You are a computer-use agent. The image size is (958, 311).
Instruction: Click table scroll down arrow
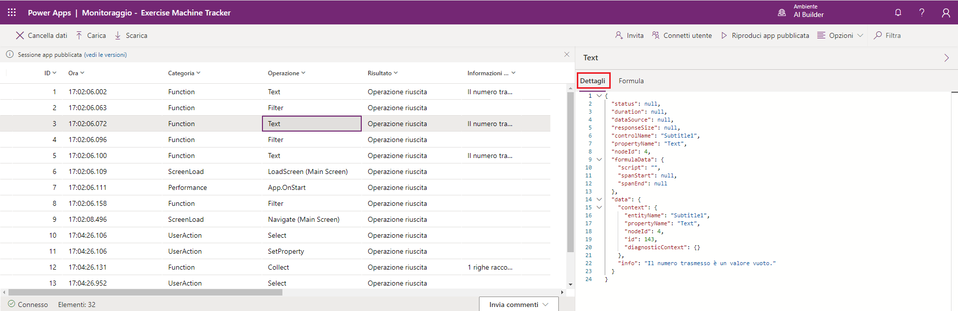(x=571, y=285)
